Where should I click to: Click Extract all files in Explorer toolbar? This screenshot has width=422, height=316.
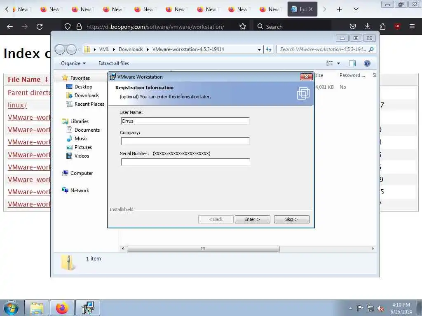tap(114, 63)
